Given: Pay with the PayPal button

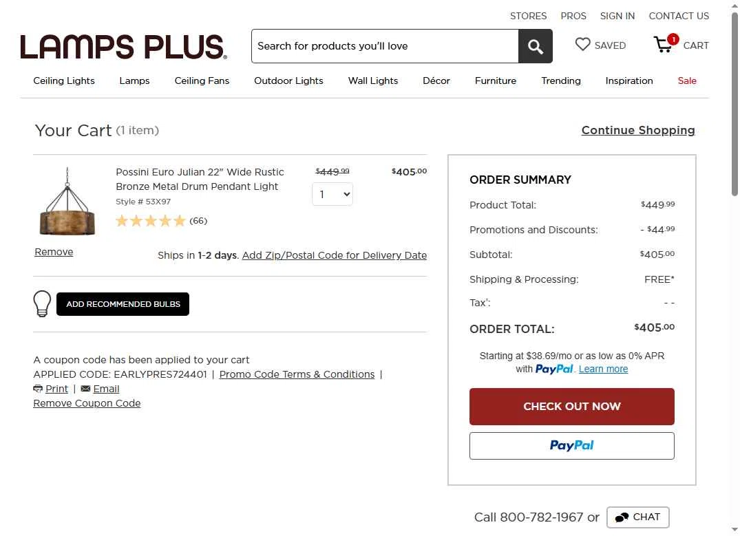Looking at the screenshot, I should tap(571, 446).
